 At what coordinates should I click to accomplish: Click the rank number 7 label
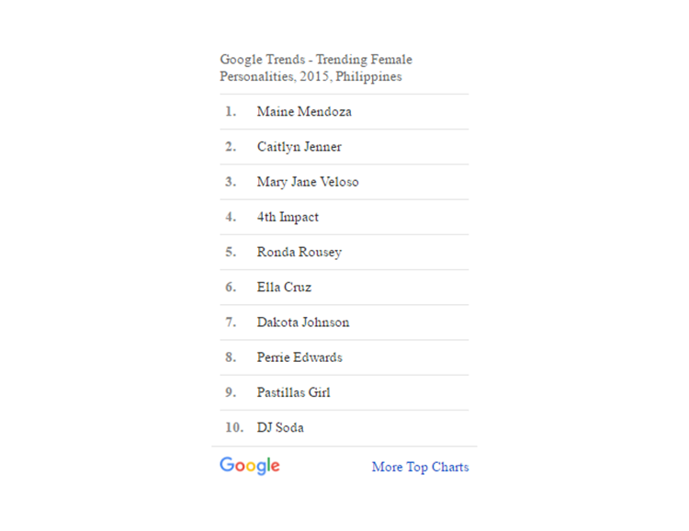pos(231,322)
